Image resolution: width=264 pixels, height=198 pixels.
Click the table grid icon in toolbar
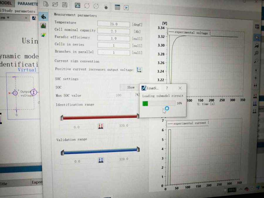117,7
